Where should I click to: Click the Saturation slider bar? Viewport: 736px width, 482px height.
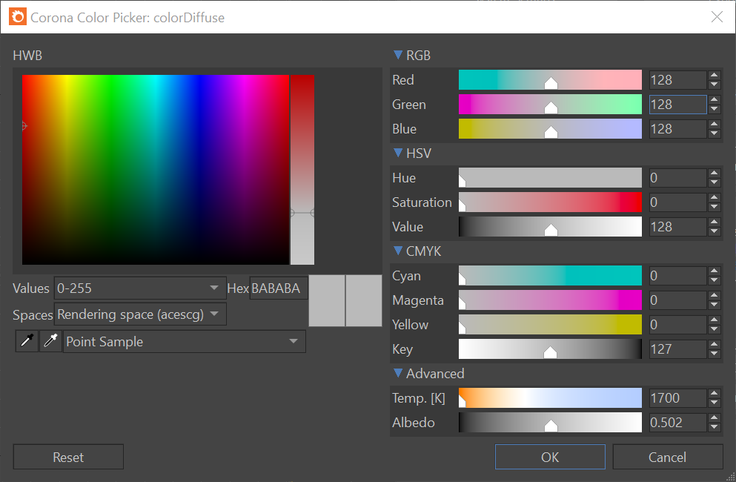coord(550,202)
